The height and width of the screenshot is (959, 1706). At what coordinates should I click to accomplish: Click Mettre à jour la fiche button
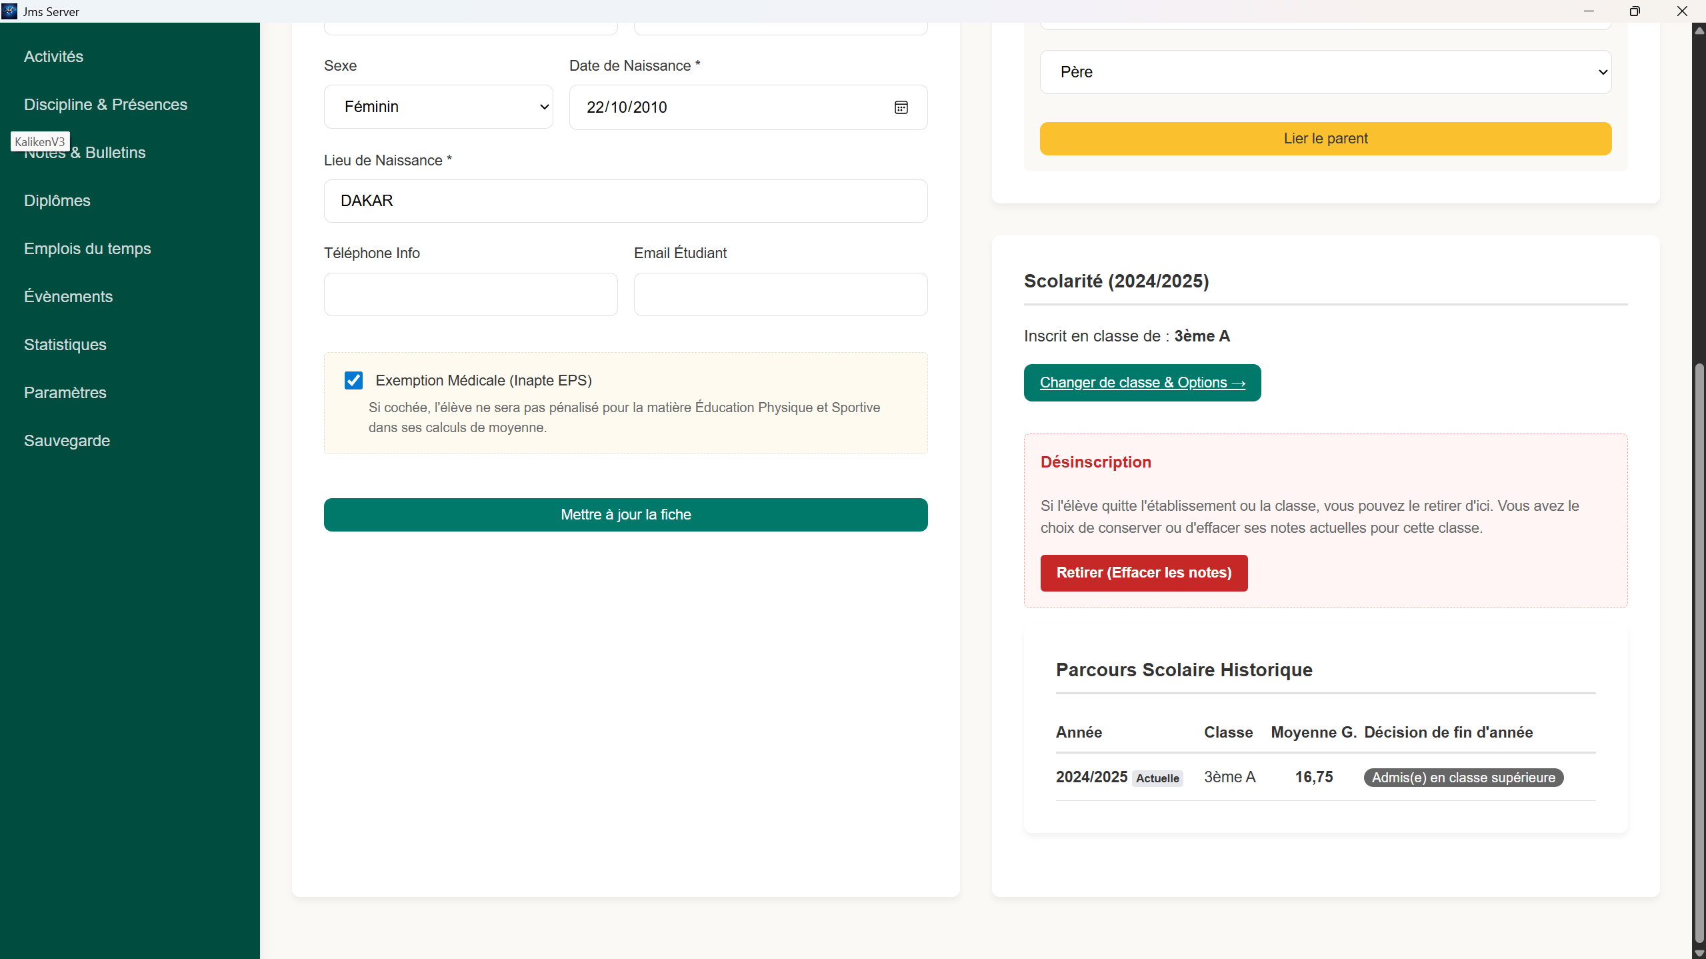[x=625, y=515]
